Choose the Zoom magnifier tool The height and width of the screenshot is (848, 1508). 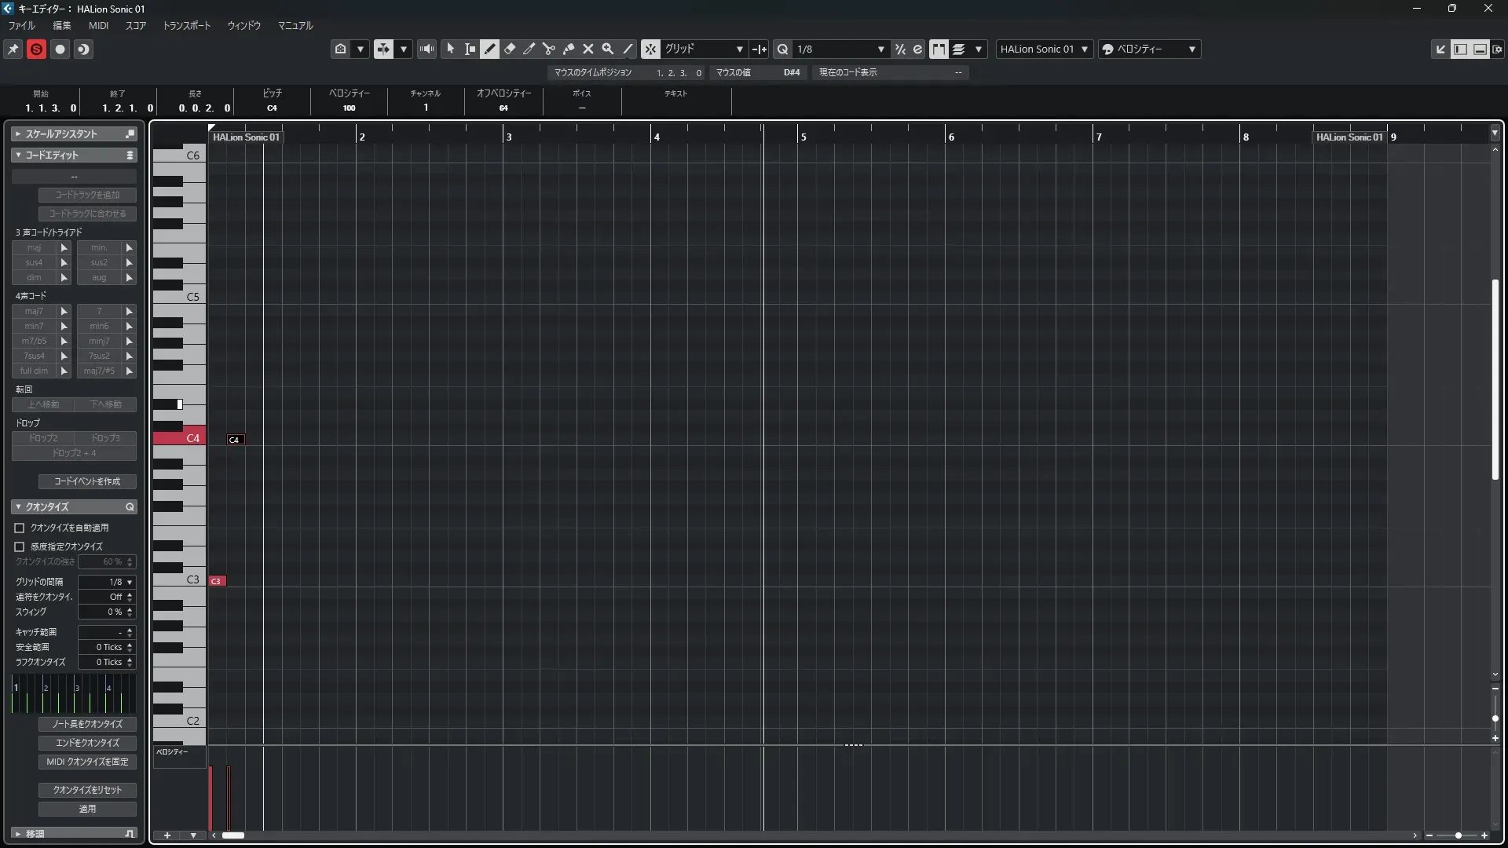coord(607,49)
